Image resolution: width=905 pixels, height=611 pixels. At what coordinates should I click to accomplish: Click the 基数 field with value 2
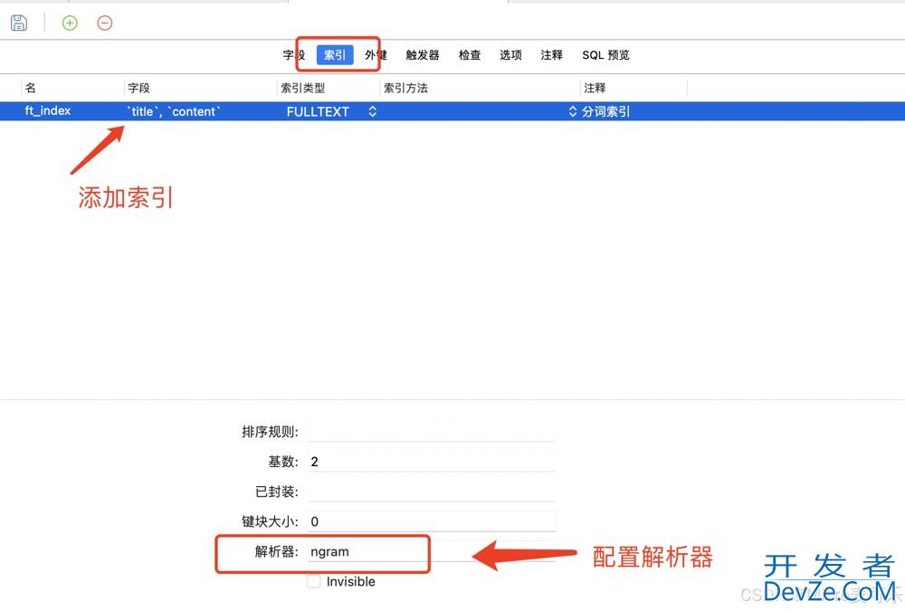(x=432, y=462)
